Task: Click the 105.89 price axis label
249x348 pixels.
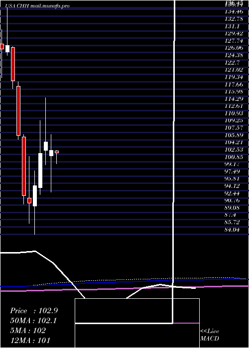Action: pyautogui.click(x=234, y=135)
